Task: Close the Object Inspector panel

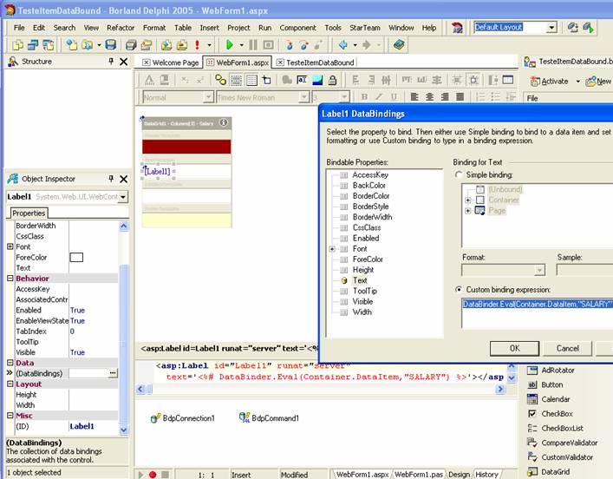Action: point(123,179)
